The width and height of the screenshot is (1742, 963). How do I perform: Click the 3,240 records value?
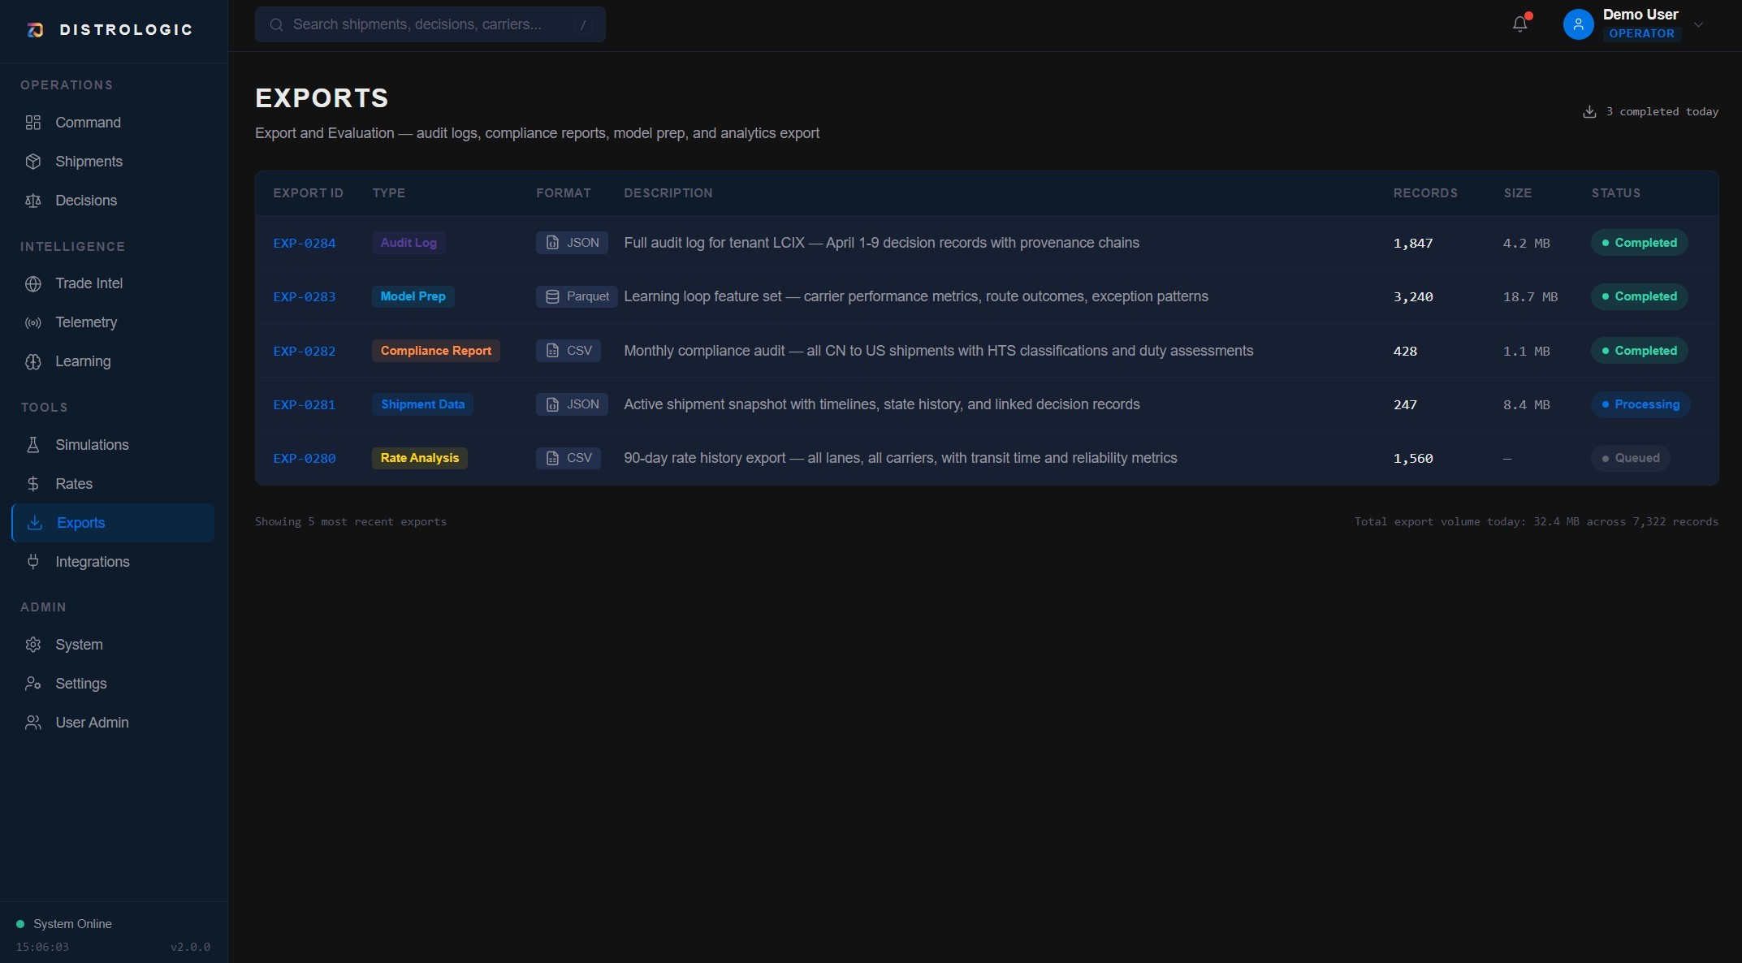click(1413, 297)
